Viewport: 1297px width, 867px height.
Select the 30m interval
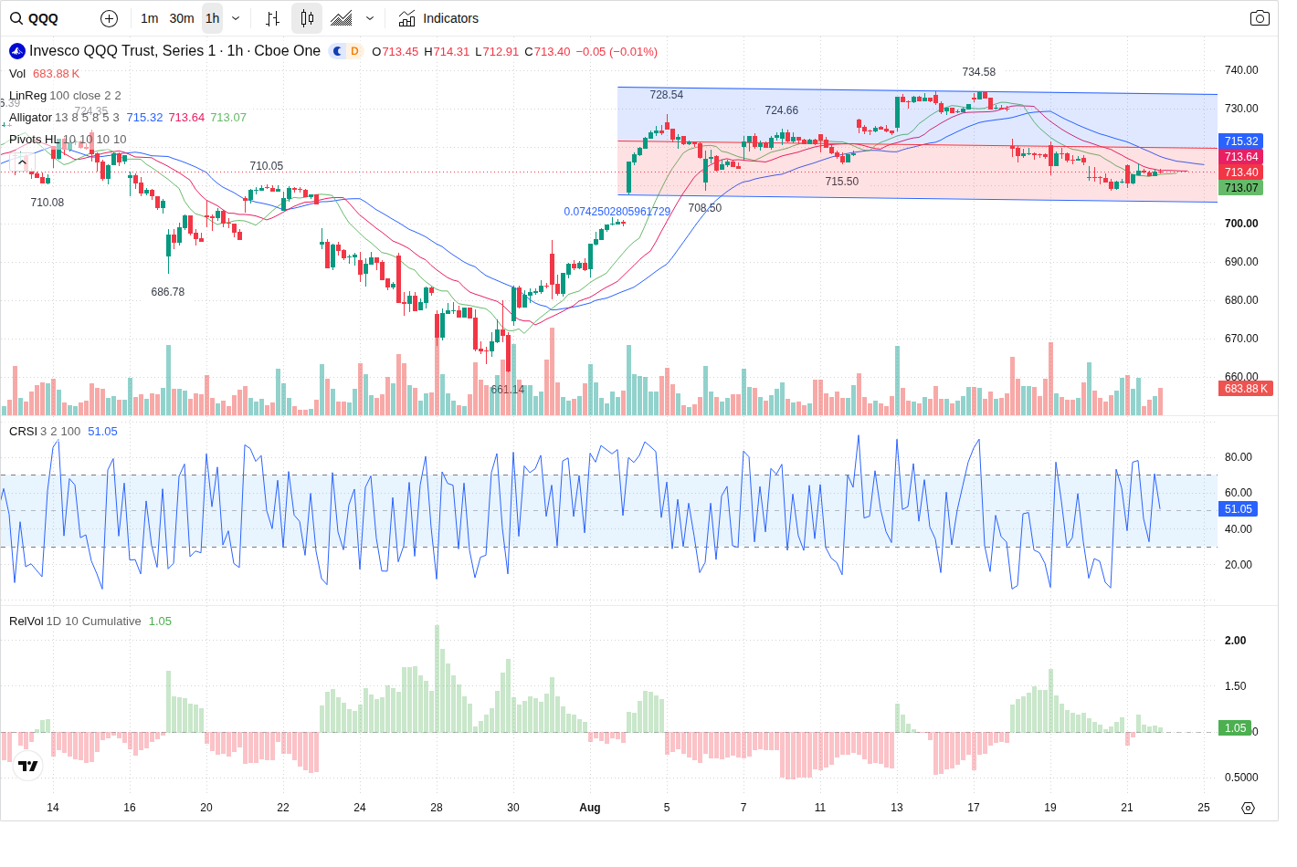182,18
